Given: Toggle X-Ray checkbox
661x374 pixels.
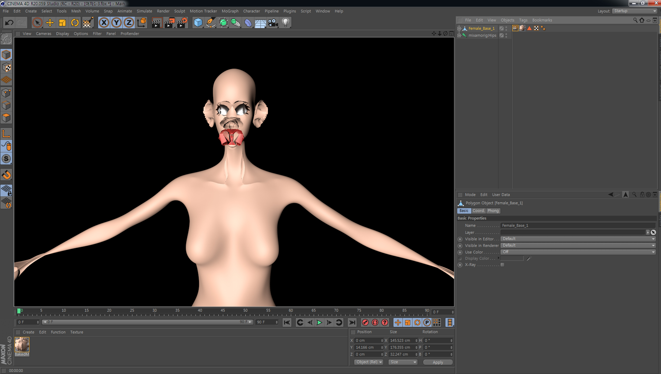Looking at the screenshot, I should click(x=502, y=265).
